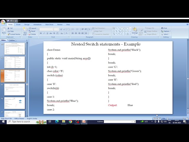Align text left
189x142 pixels.
coord(73,33)
